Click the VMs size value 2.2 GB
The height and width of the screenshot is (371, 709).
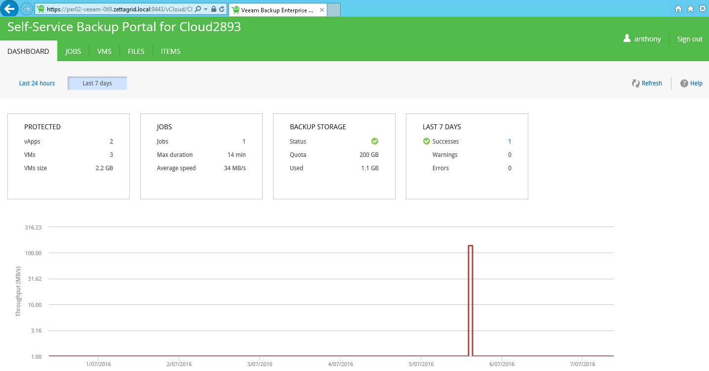pyautogui.click(x=104, y=168)
